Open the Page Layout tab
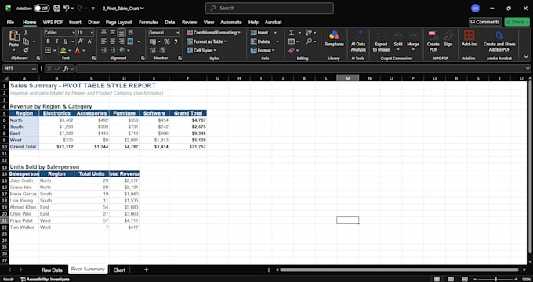Image resolution: width=533 pixels, height=282 pixels. pyautogui.click(x=118, y=22)
